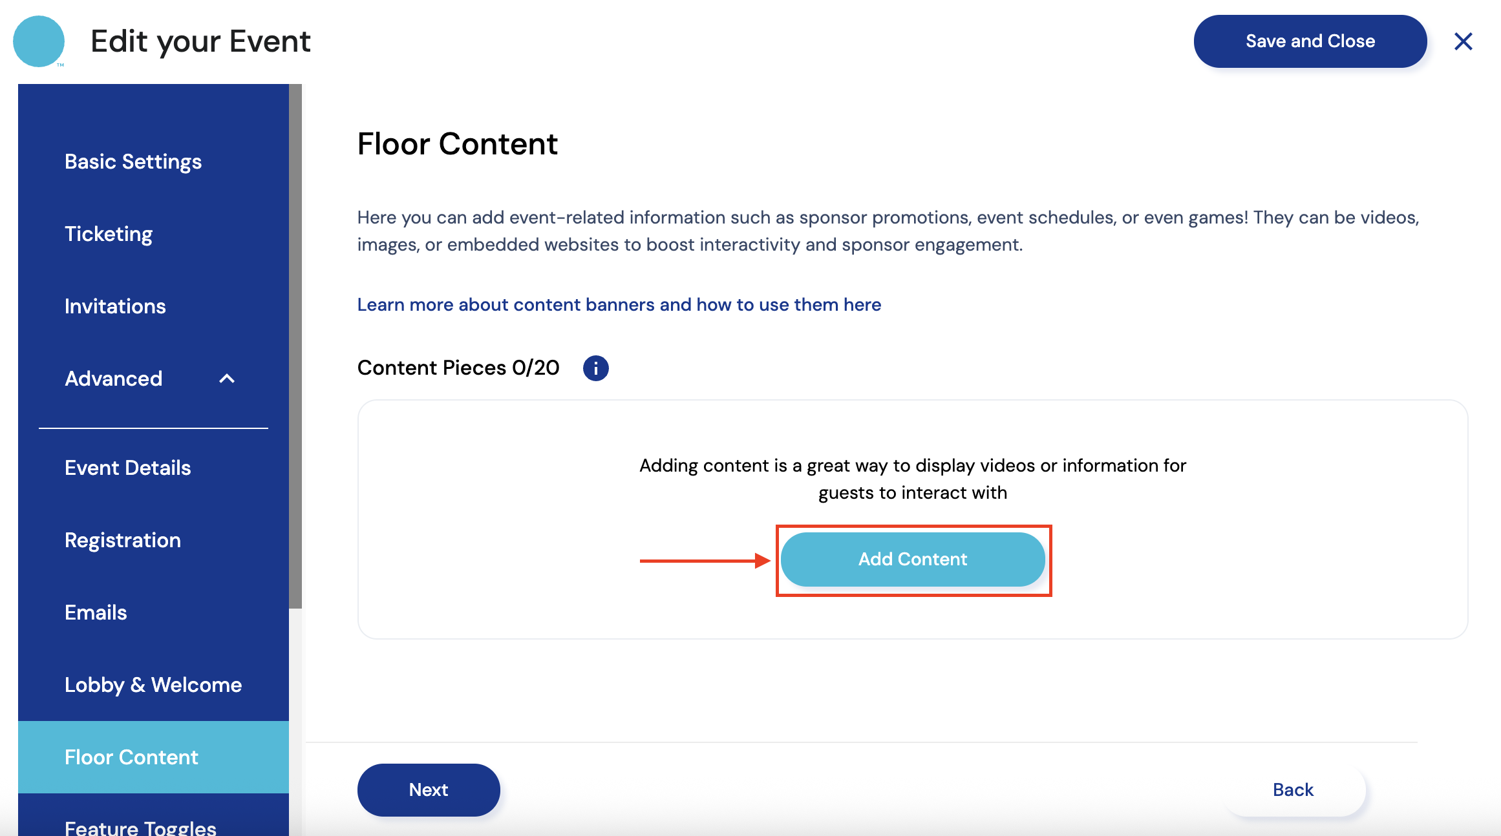Click the Save and Close button
Viewport: 1501px width, 836px height.
1310,41
